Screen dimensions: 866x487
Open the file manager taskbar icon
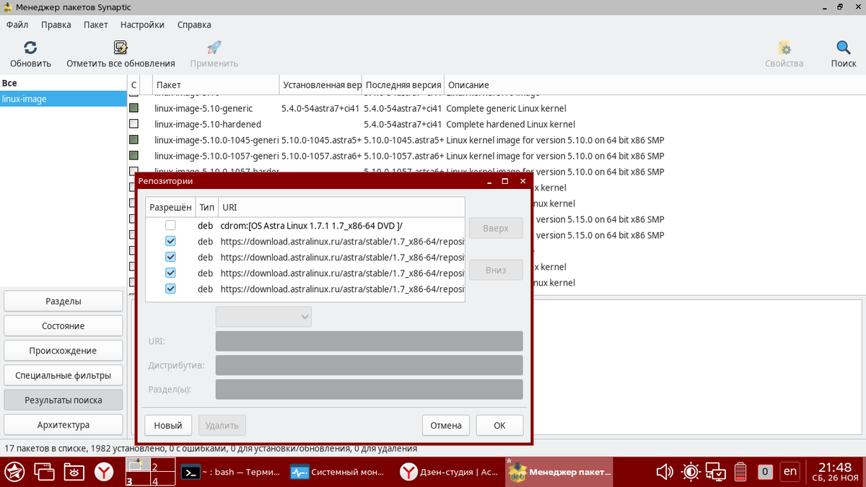tap(74, 473)
